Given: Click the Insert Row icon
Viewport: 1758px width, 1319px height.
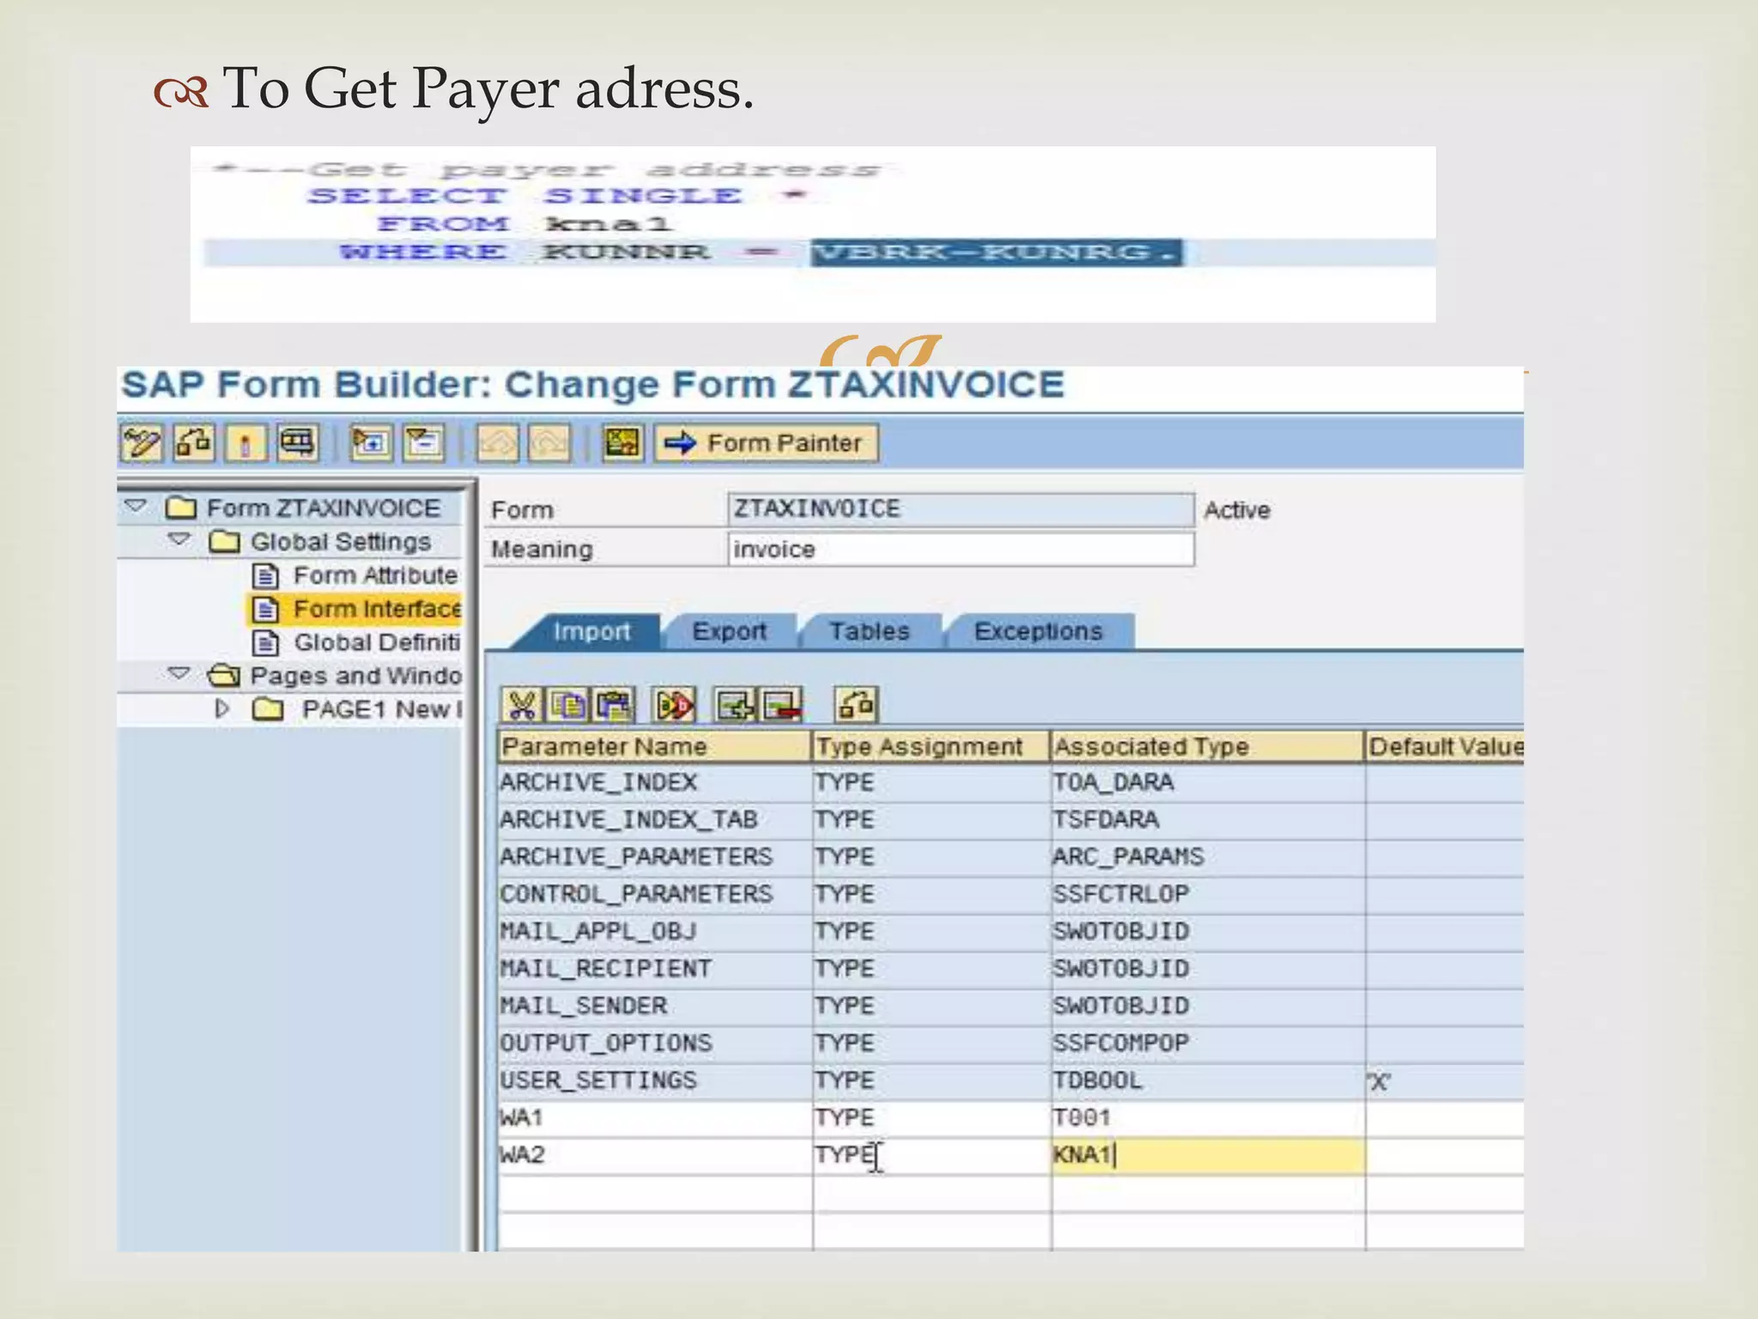Looking at the screenshot, I should [736, 706].
